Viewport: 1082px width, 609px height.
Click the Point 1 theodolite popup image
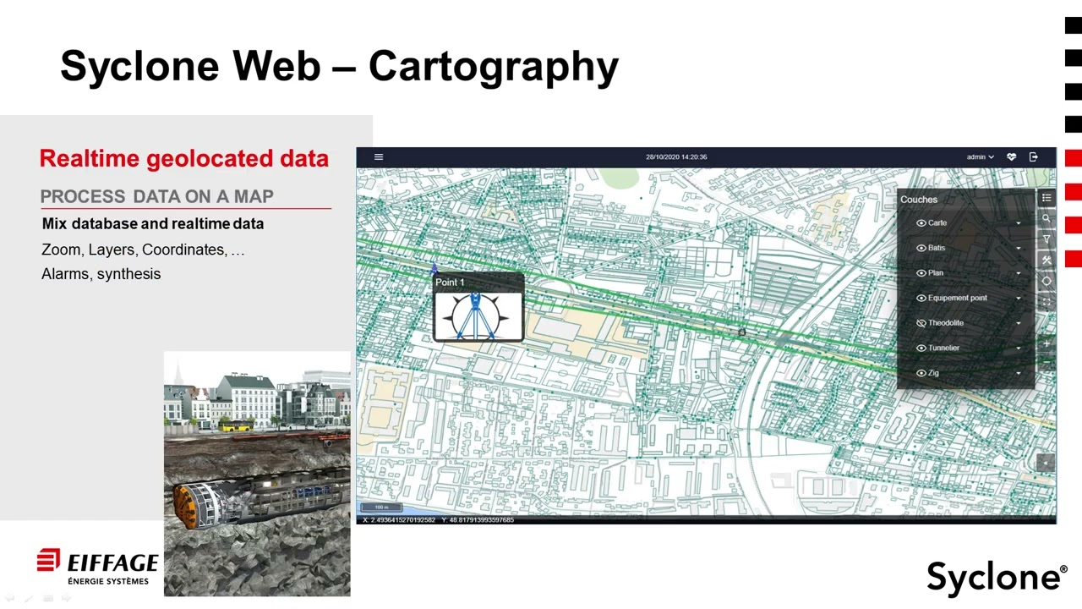(x=478, y=315)
